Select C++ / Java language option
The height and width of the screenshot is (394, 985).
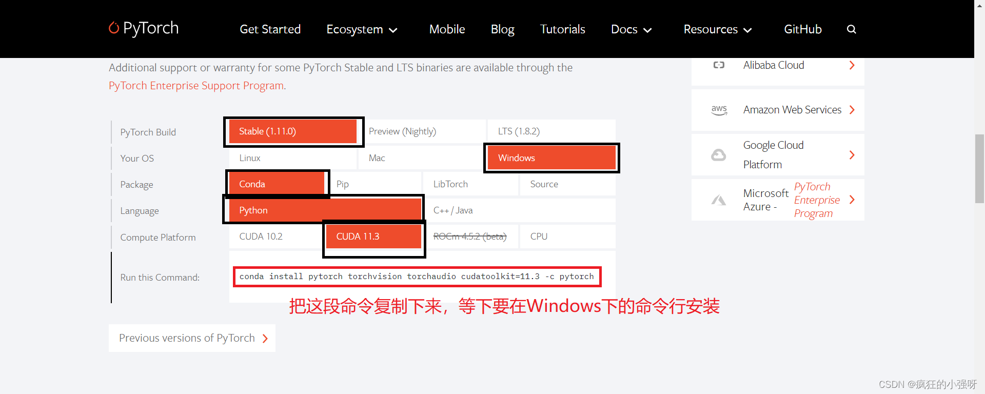[x=519, y=210]
